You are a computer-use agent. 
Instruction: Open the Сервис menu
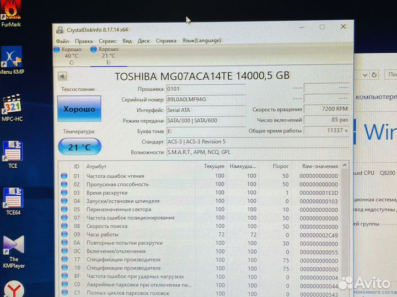pos(108,41)
